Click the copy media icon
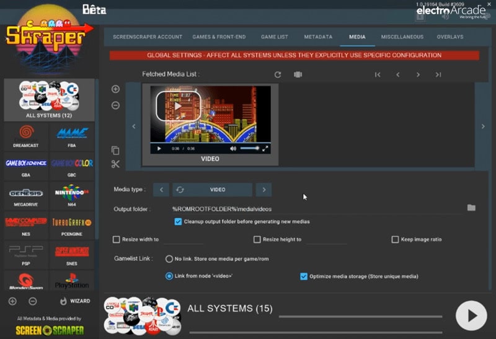Screen dimensions: 496x339 (115, 151)
